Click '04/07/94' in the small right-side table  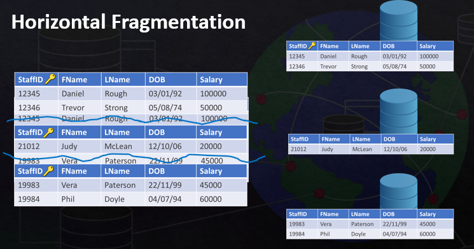coord(394,234)
